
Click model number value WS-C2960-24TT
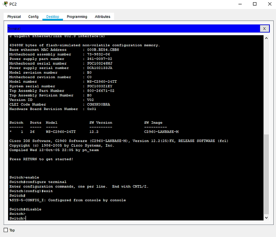pos(102,82)
